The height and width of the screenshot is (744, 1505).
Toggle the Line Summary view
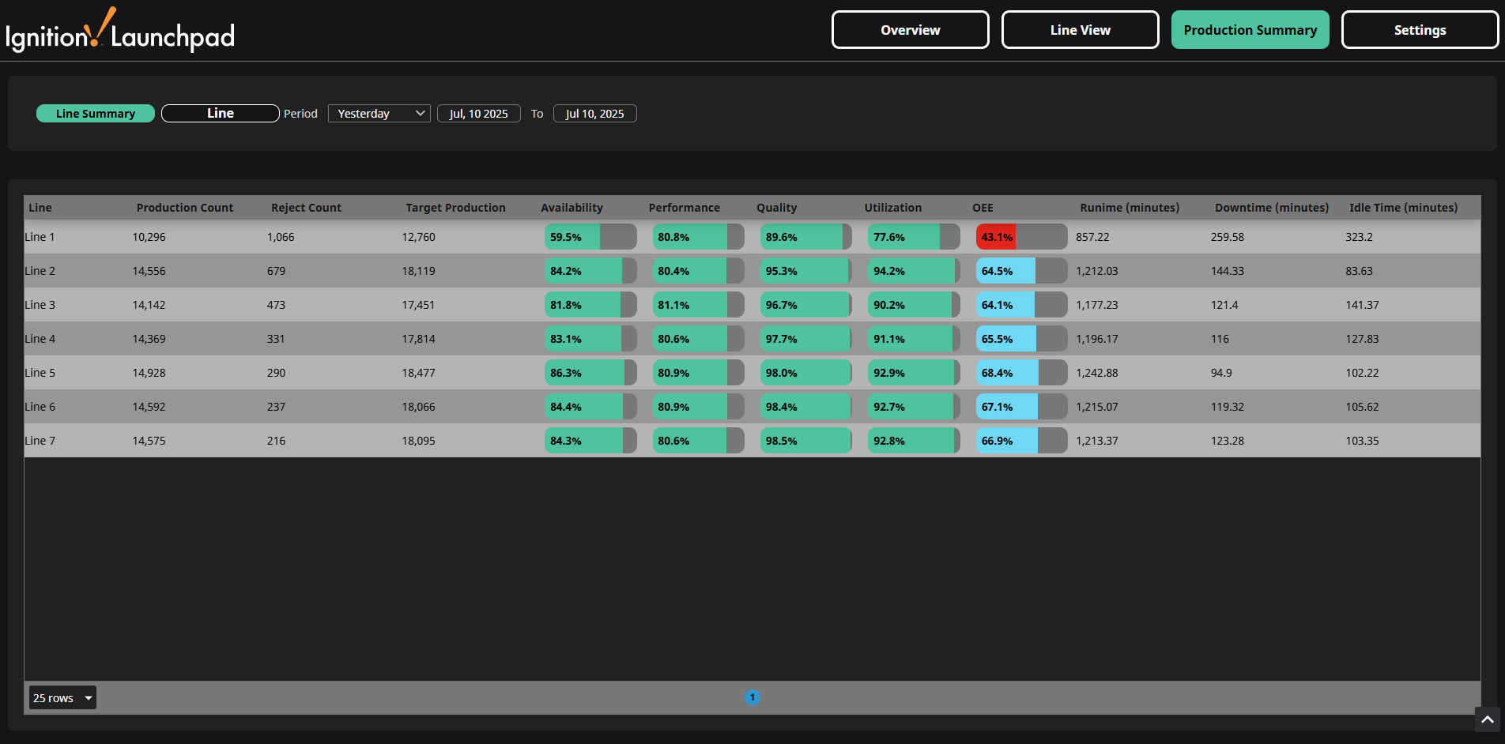click(96, 114)
